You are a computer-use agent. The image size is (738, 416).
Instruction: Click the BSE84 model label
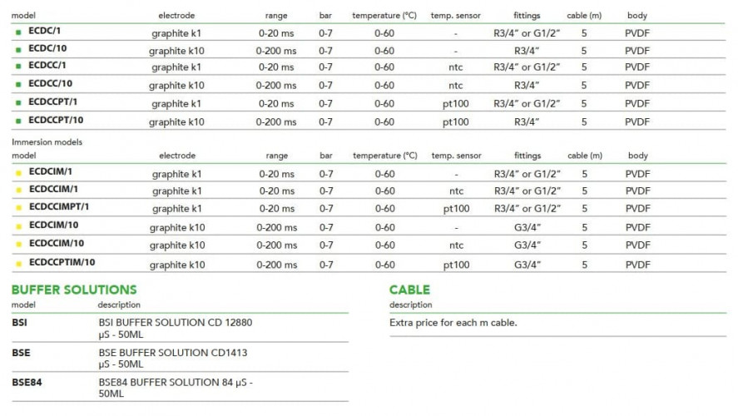coord(26,382)
